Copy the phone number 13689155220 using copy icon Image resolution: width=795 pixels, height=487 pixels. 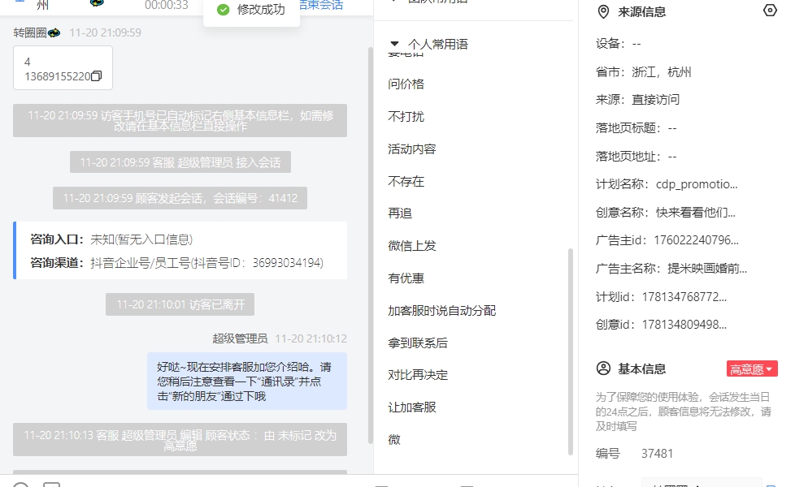click(97, 76)
